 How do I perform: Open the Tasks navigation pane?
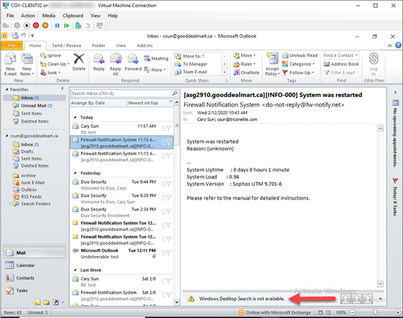[34, 290]
